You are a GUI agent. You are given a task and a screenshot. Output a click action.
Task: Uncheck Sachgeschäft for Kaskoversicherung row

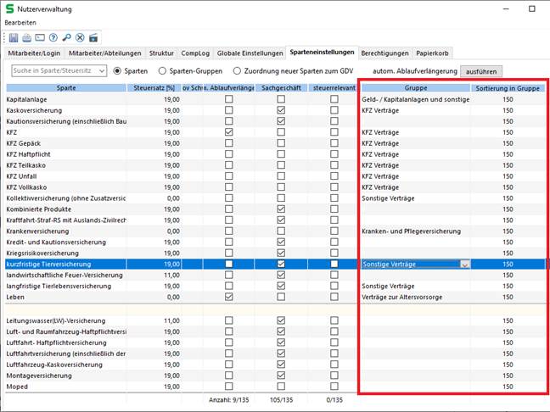coord(281,111)
